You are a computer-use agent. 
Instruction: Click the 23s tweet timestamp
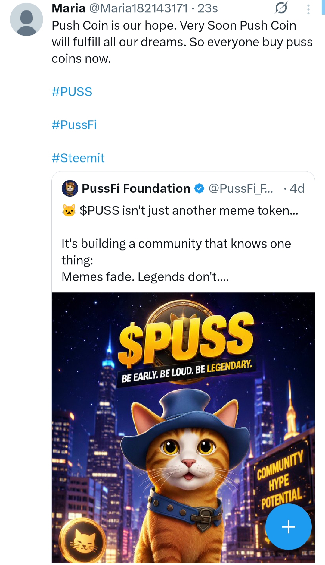pos(208,8)
